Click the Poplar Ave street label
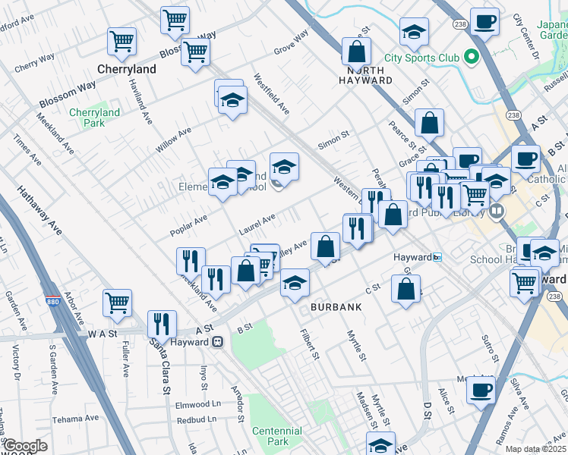Viewport: 568px width, 455px height. point(189,225)
